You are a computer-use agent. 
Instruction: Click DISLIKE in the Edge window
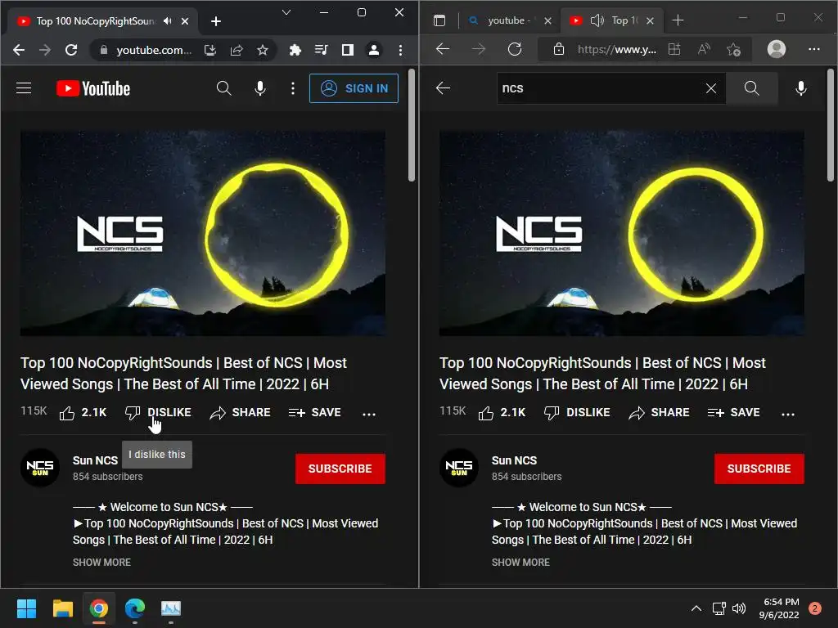point(577,413)
